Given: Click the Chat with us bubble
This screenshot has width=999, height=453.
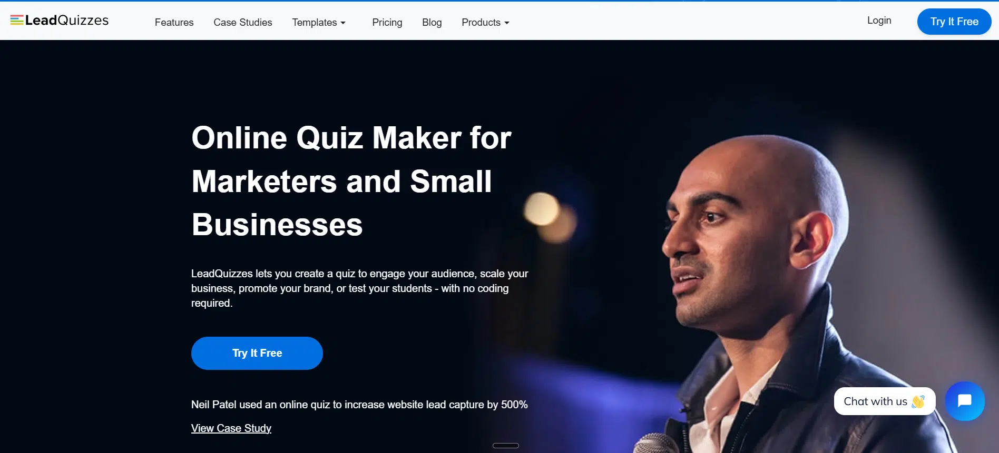Looking at the screenshot, I should click(x=885, y=401).
